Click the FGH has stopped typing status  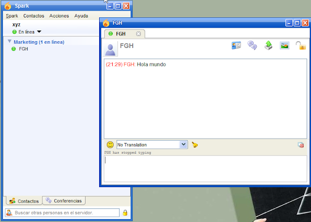point(127,153)
